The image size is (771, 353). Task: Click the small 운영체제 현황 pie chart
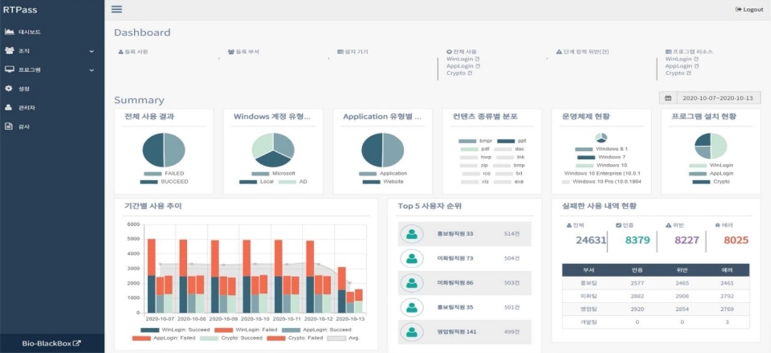[601, 138]
